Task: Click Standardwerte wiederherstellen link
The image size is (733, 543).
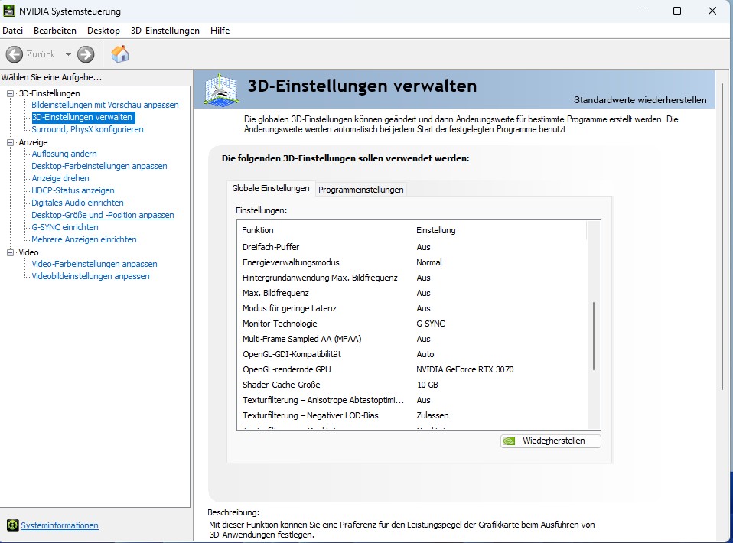Action: tap(640, 100)
